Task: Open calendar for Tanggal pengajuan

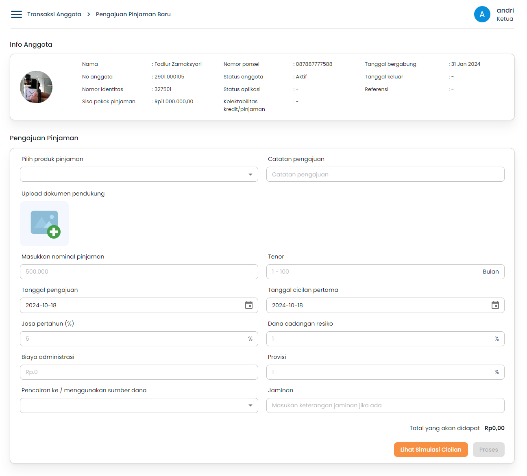Action: point(249,305)
